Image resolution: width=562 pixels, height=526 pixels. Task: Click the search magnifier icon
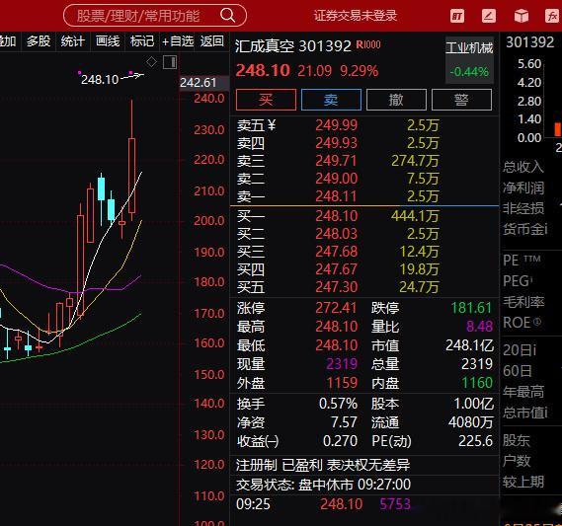(x=227, y=15)
